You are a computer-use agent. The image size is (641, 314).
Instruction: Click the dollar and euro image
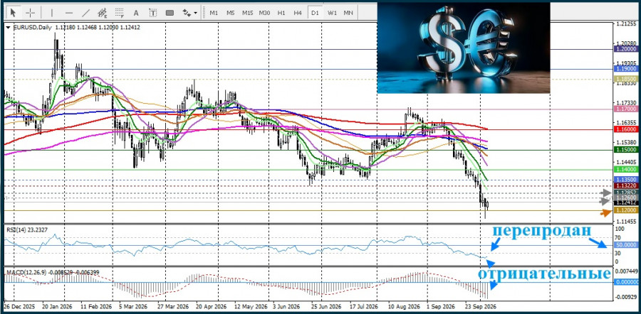464,48
